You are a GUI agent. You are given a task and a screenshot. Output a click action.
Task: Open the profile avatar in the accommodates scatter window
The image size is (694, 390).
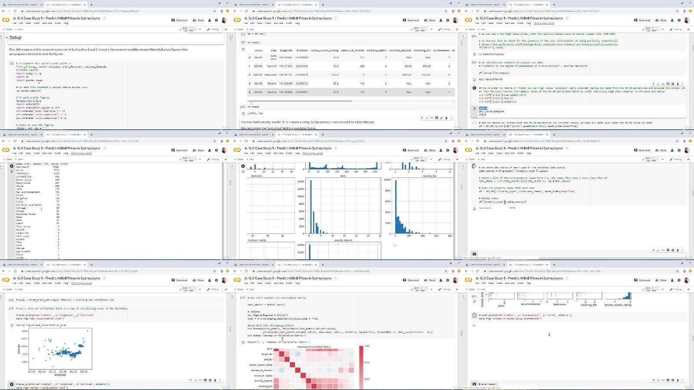[x=687, y=280]
